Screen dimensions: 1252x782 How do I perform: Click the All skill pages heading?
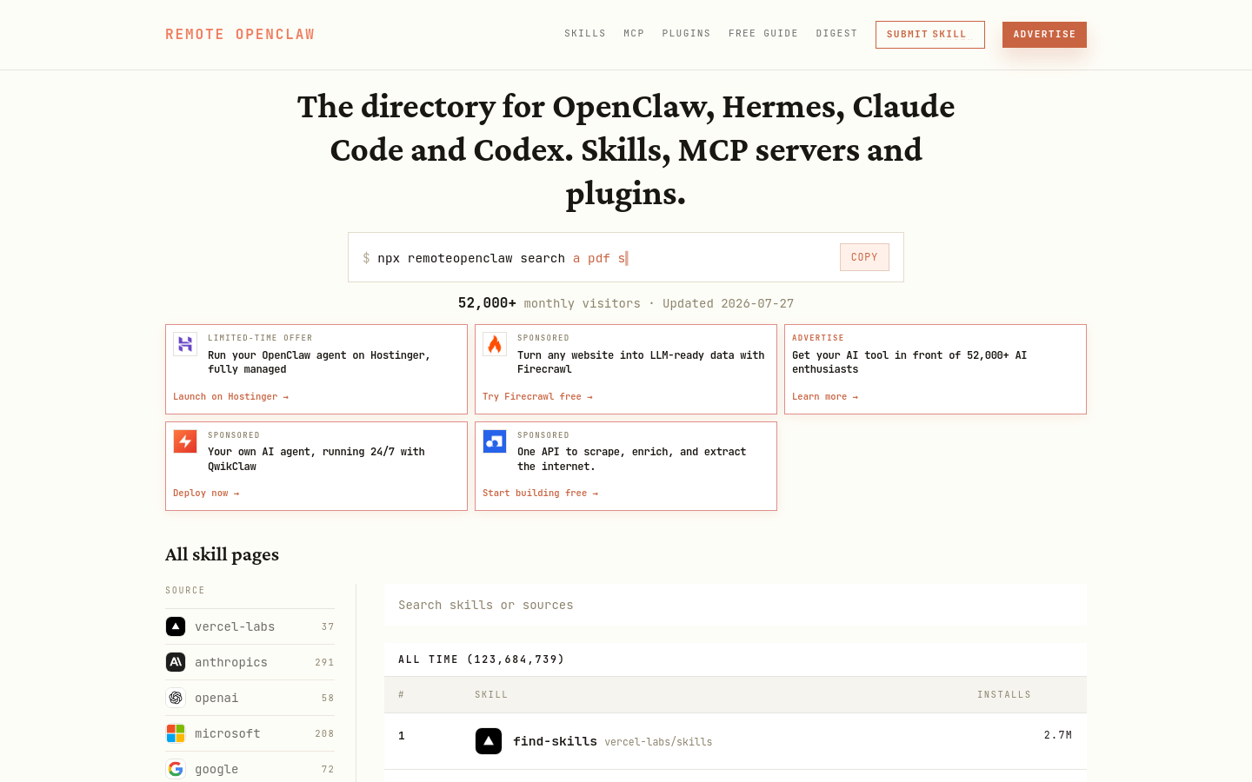pyautogui.click(x=223, y=554)
